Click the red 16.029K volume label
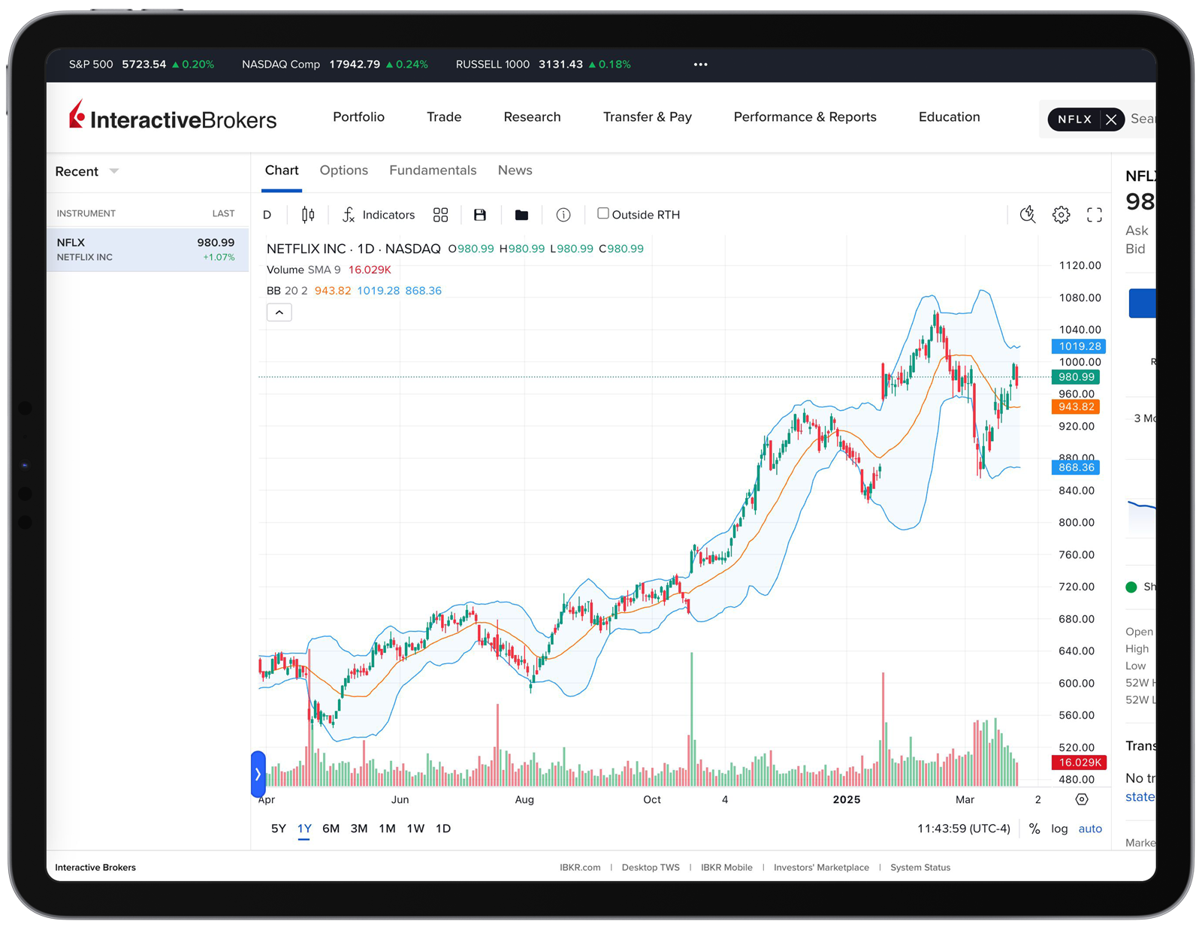 tap(1079, 762)
